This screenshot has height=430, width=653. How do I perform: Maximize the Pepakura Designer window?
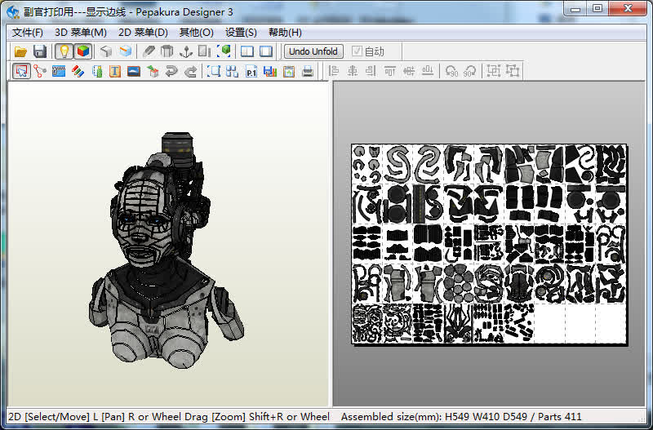tap(597, 8)
